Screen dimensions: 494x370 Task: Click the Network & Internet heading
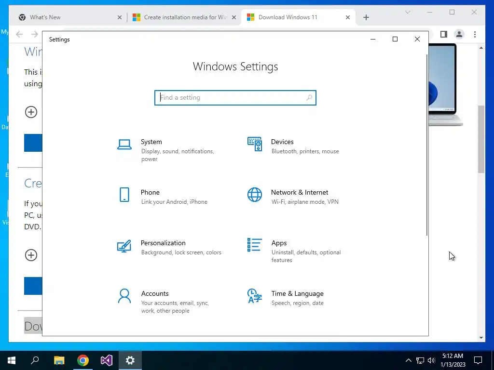(x=300, y=193)
